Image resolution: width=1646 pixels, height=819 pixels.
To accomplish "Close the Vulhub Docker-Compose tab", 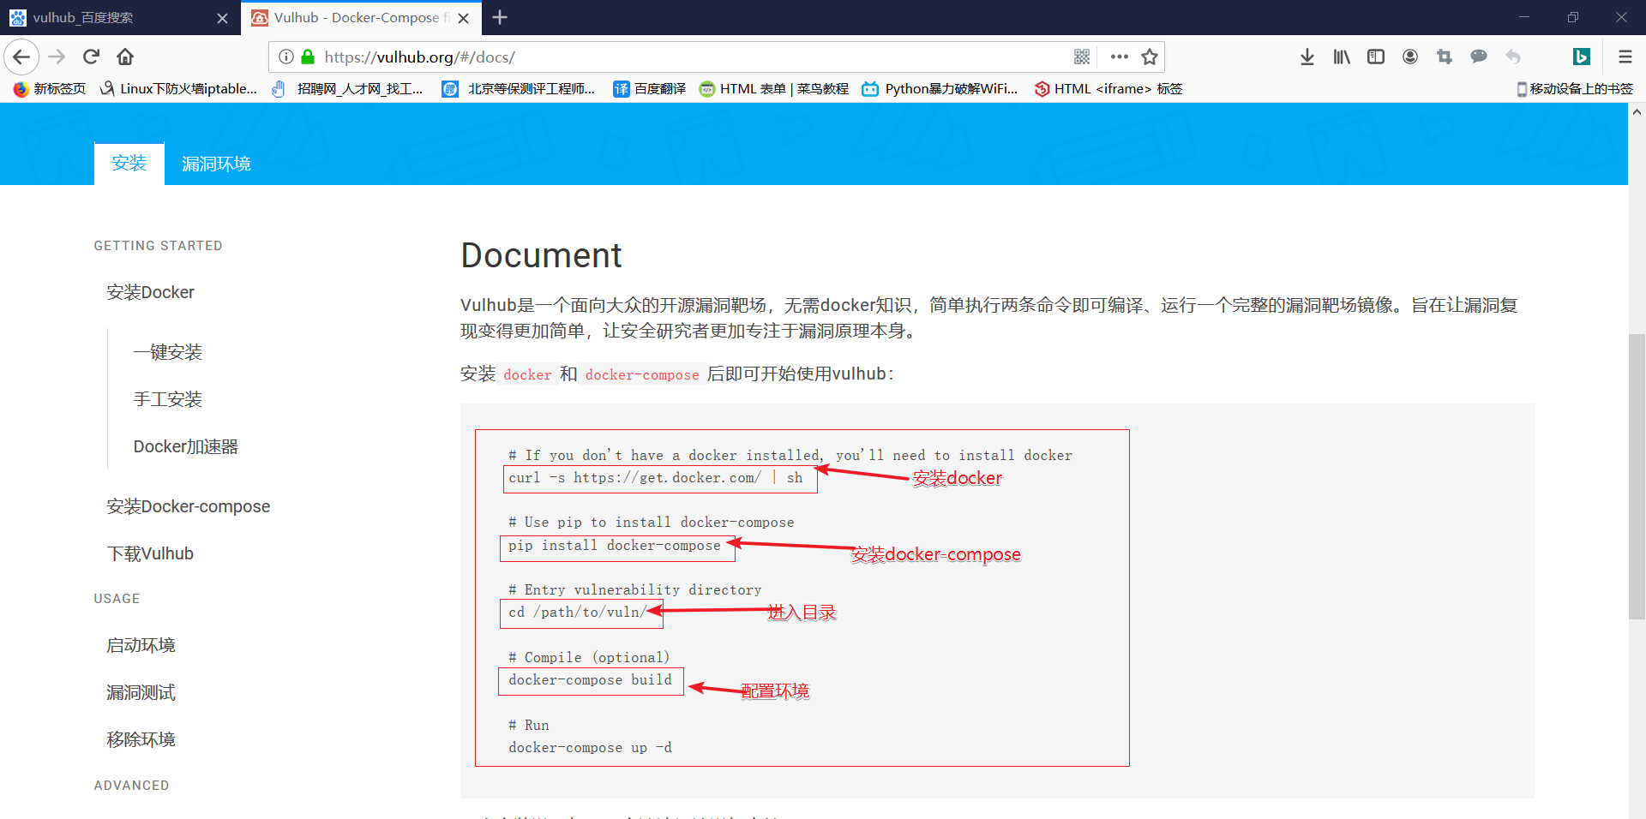I will pyautogui.click(x=463, y=18).
